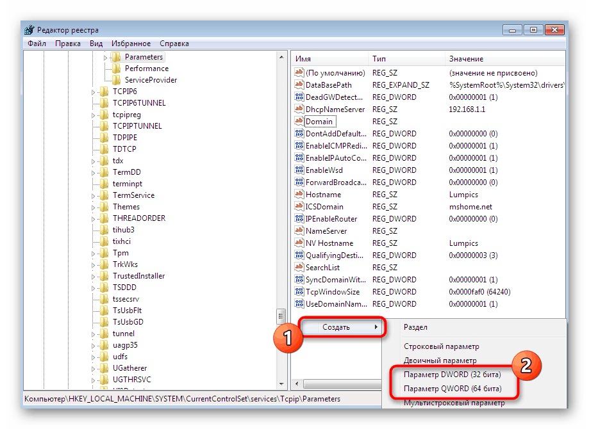Click the NameServer string icon
Viewport: 589px width, 429px height.
pos(299,231)
